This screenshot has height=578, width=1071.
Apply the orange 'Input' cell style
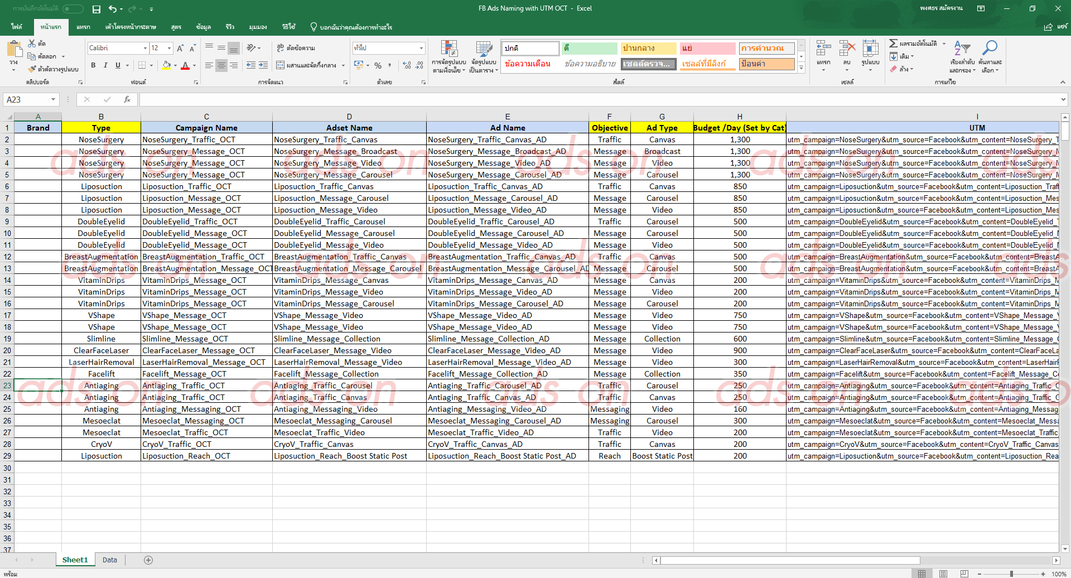tap(767, 64)
